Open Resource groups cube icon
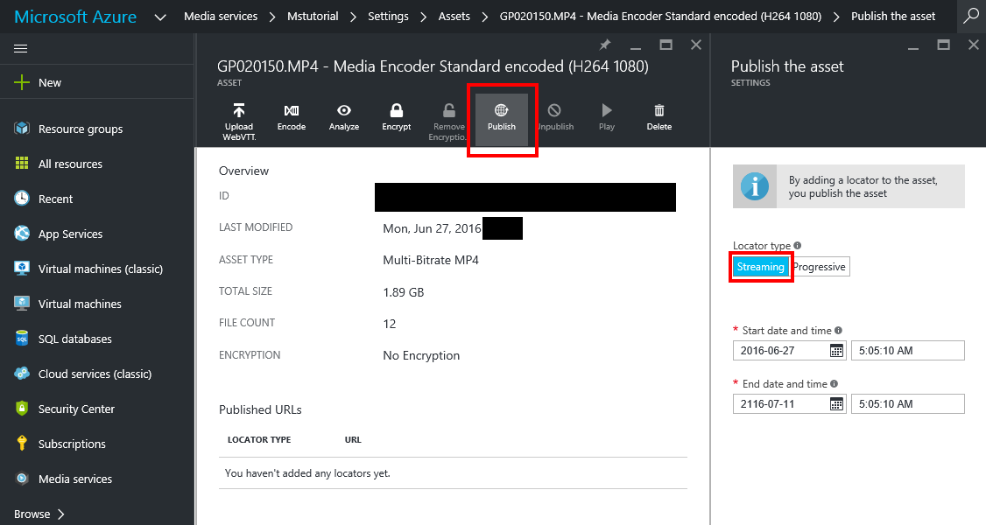The image size is (986, 525). 22,128
